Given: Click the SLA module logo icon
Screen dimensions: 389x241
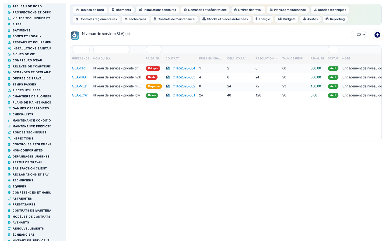Looking at the screenshot, I should click(75, 35).
